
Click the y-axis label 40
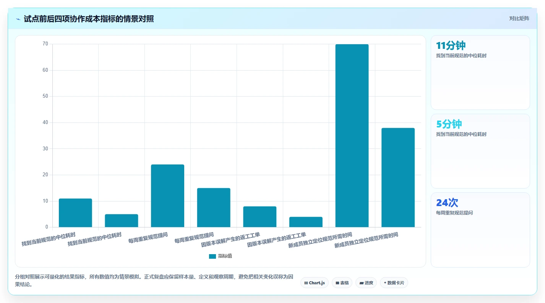(x=45, y=122)
